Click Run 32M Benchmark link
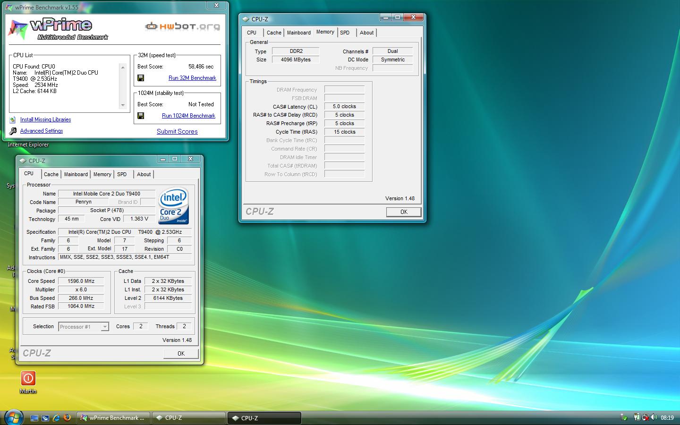The width and height of the screenshot is (680, 425). pos(192,78)
